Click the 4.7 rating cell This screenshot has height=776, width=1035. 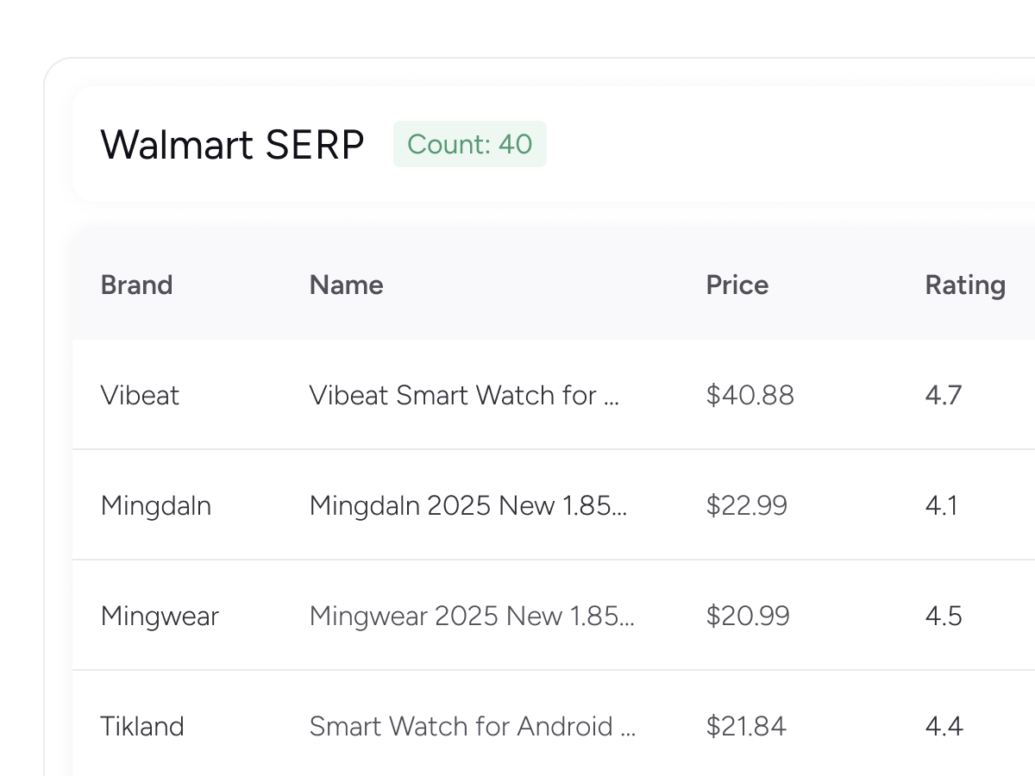(943, 395)
